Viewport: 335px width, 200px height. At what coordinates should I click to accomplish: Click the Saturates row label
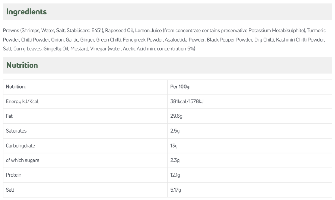(x=16, y=131)
